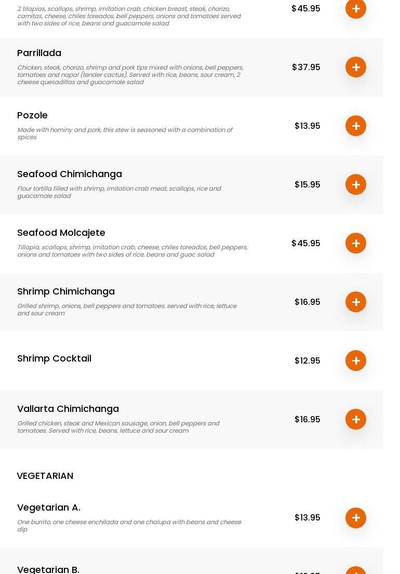This screenshot has width=400, height=574.
Task: Click the $37.95 Parrillada price
Action: [306, 67]
